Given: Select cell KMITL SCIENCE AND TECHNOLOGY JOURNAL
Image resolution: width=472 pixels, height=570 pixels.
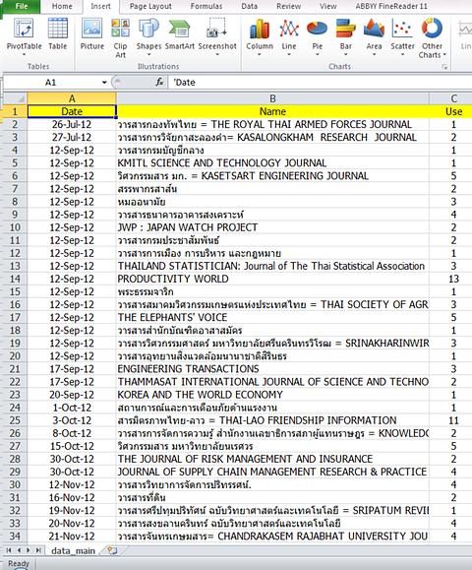Looking at the screenshot, I should click(272, 162).
